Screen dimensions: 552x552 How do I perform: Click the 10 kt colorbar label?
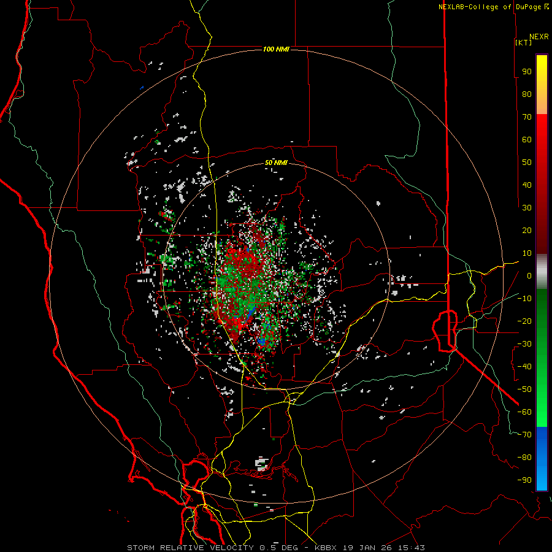tap(527, 253)
